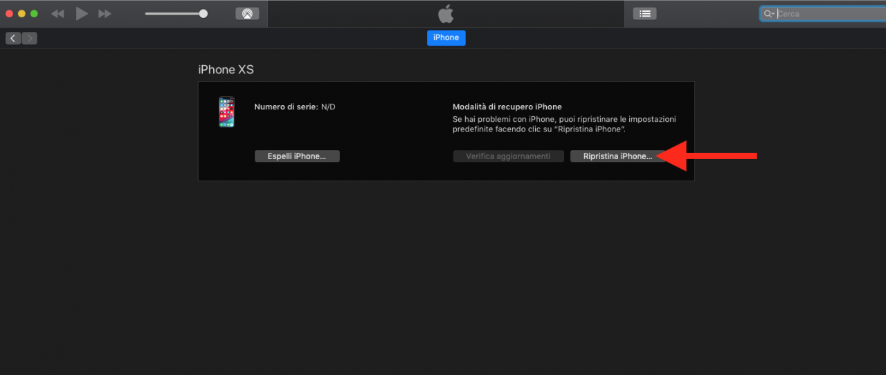
Task: Go back with the left chevron
Action: [13, 38]
